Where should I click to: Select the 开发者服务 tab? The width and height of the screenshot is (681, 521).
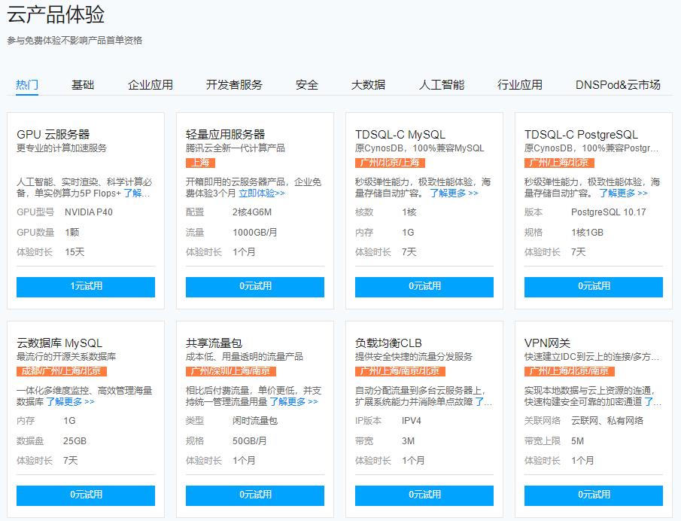click(234, 85)
